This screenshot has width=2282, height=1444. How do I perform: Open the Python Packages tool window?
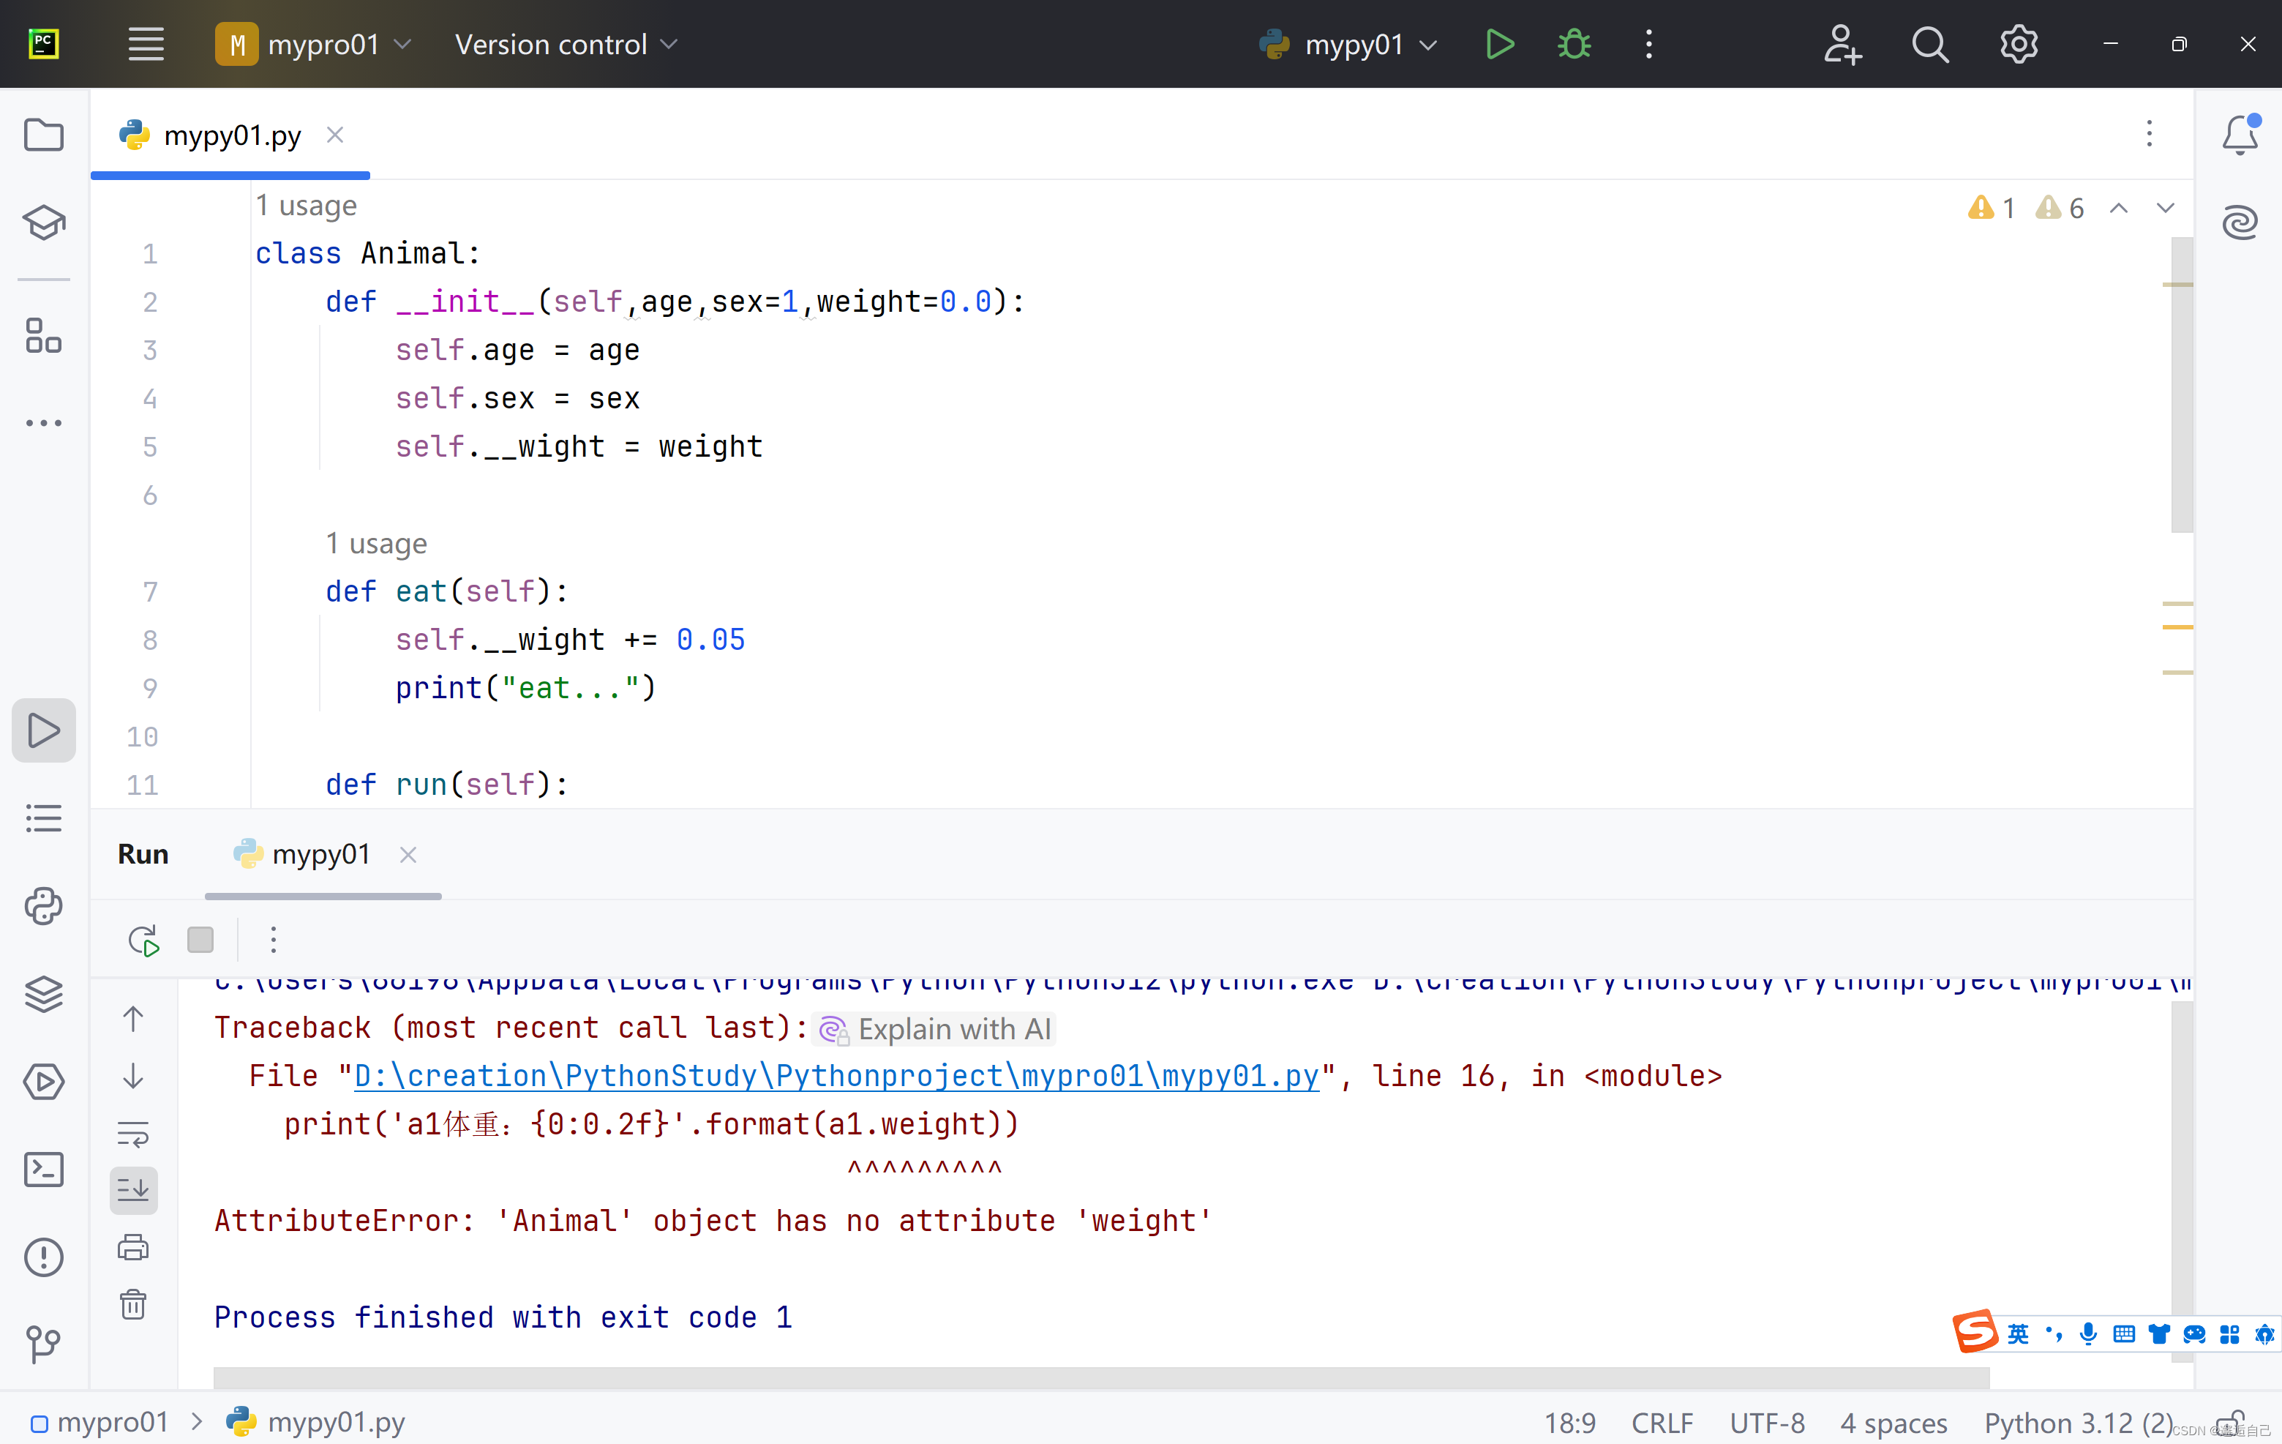coord(44,994)
